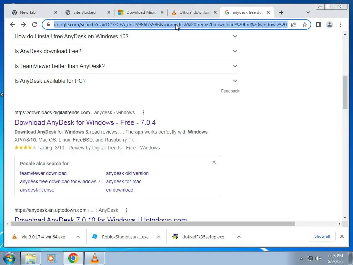Go back to the previous page
The width and height of the screenshot is (353, 265).
(12, 24)
